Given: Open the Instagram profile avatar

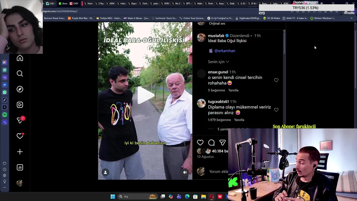Looking at the screenshot, I should pyautogui.click(x=20, y=183).
